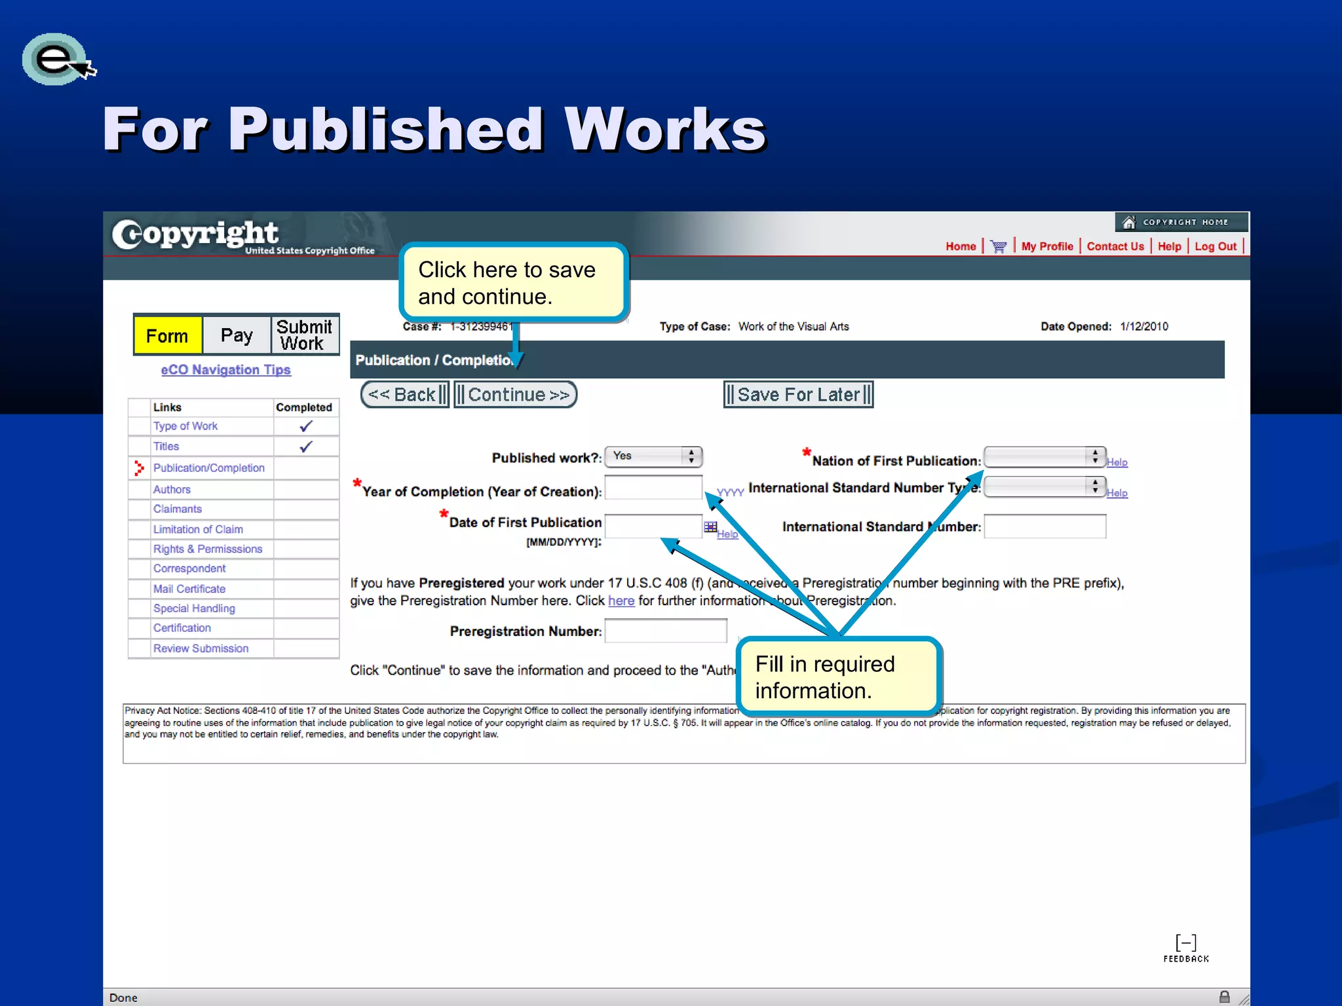
Task: Open the Published work dropdown
Action: pos(653,456)
